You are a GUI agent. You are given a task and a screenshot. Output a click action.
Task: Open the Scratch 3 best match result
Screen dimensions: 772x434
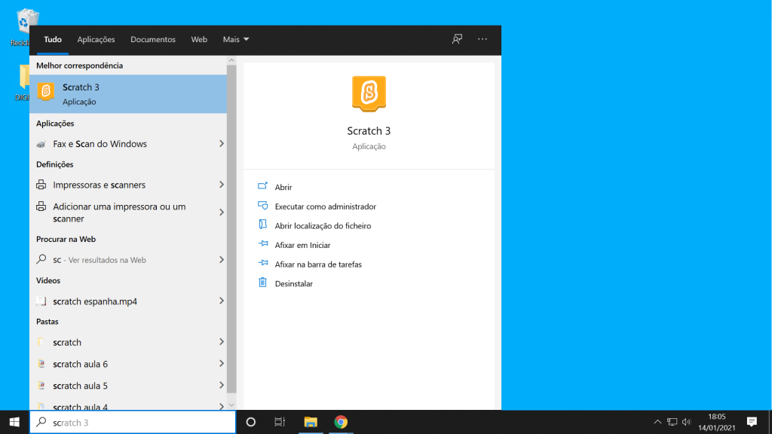128,94
